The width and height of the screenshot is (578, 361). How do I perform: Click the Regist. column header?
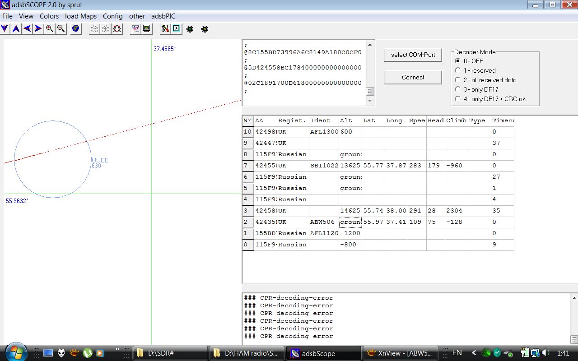[x=293, y=120]
